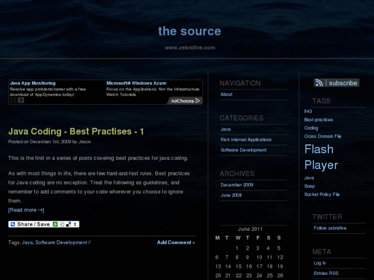Open the site title 'the source'
This screenshot has height=280, width=374.
[x=190, y=31]
